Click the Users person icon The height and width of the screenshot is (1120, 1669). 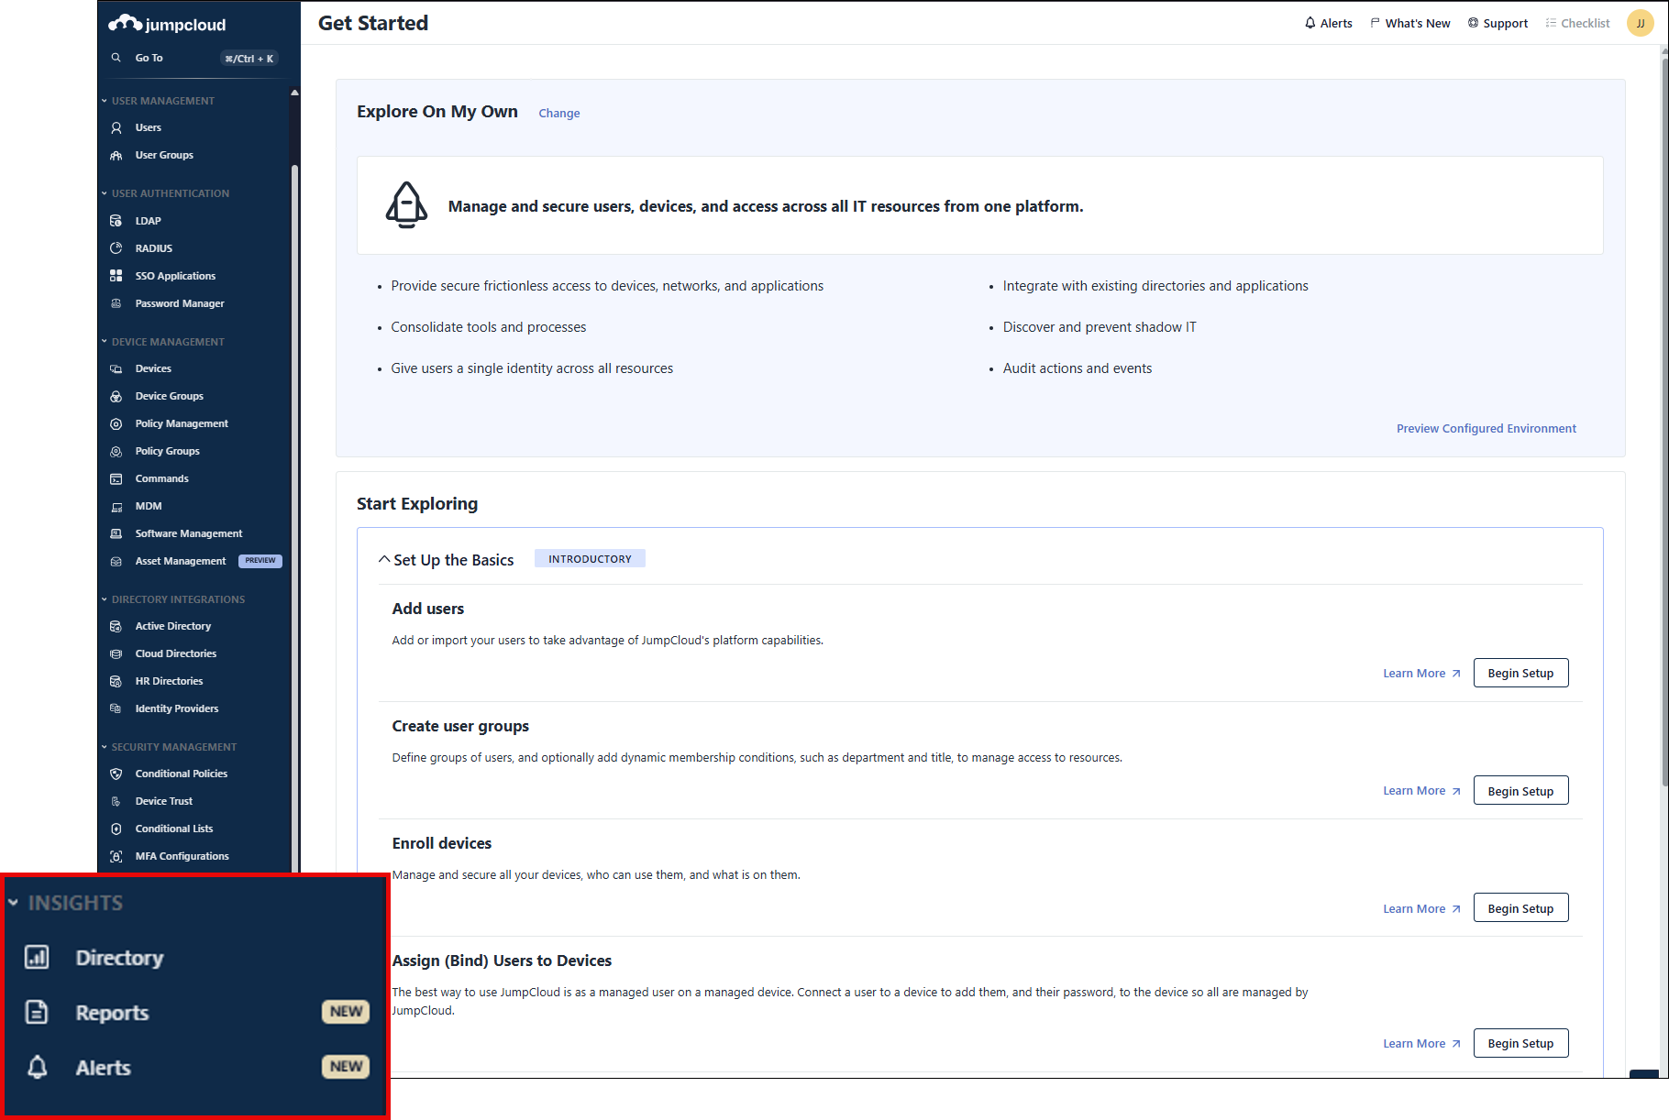point(116,127)
